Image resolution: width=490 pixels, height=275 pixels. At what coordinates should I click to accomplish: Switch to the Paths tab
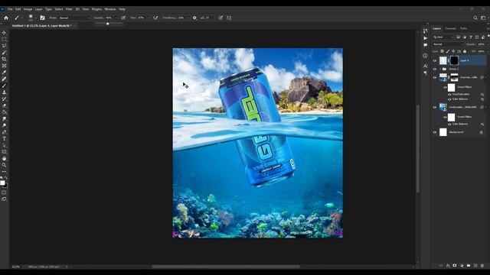tap(463, 28)
